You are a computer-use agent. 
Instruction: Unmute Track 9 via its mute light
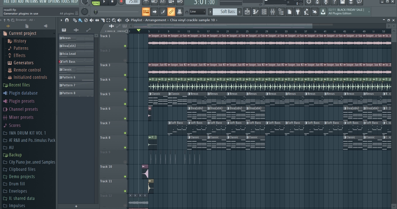click(125, 162)
